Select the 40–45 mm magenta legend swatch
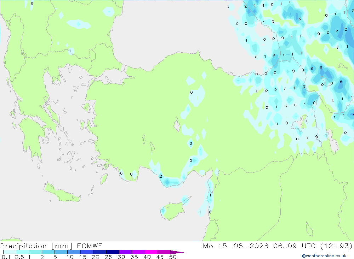This screenshot has width=354, height=259. pyautogui.click(x=151, y=252)
